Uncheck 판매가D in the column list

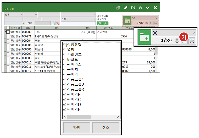65,104
